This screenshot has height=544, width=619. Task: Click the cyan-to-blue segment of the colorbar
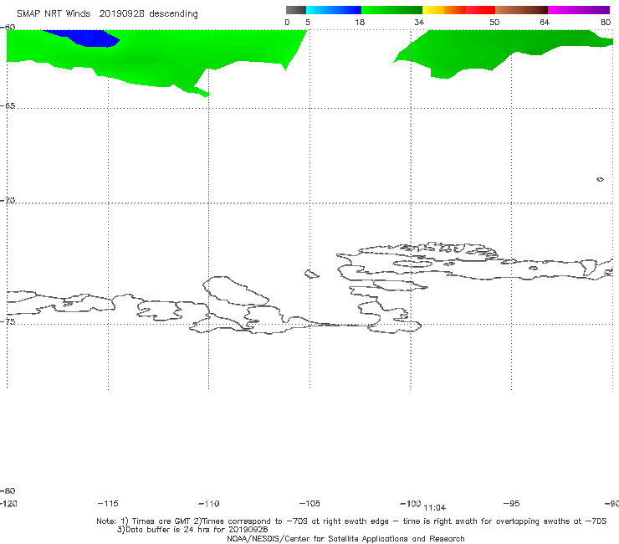tap(334, 10)
